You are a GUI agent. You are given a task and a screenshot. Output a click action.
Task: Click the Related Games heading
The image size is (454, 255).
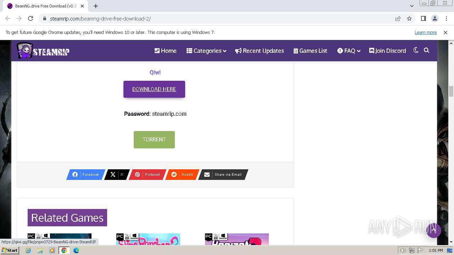click(67, 217)
